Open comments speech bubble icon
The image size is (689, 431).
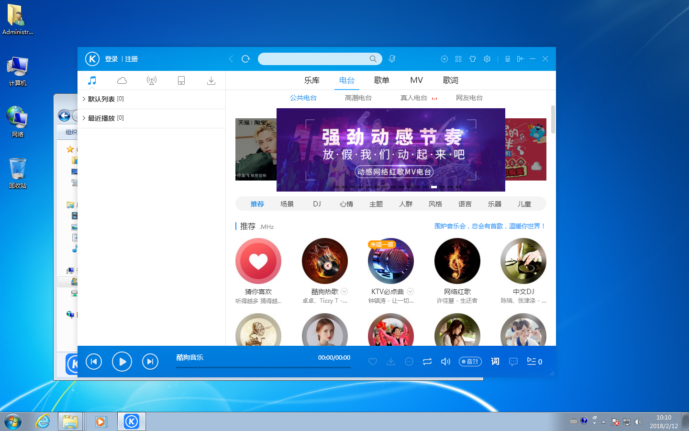click(x=513, y=362)
